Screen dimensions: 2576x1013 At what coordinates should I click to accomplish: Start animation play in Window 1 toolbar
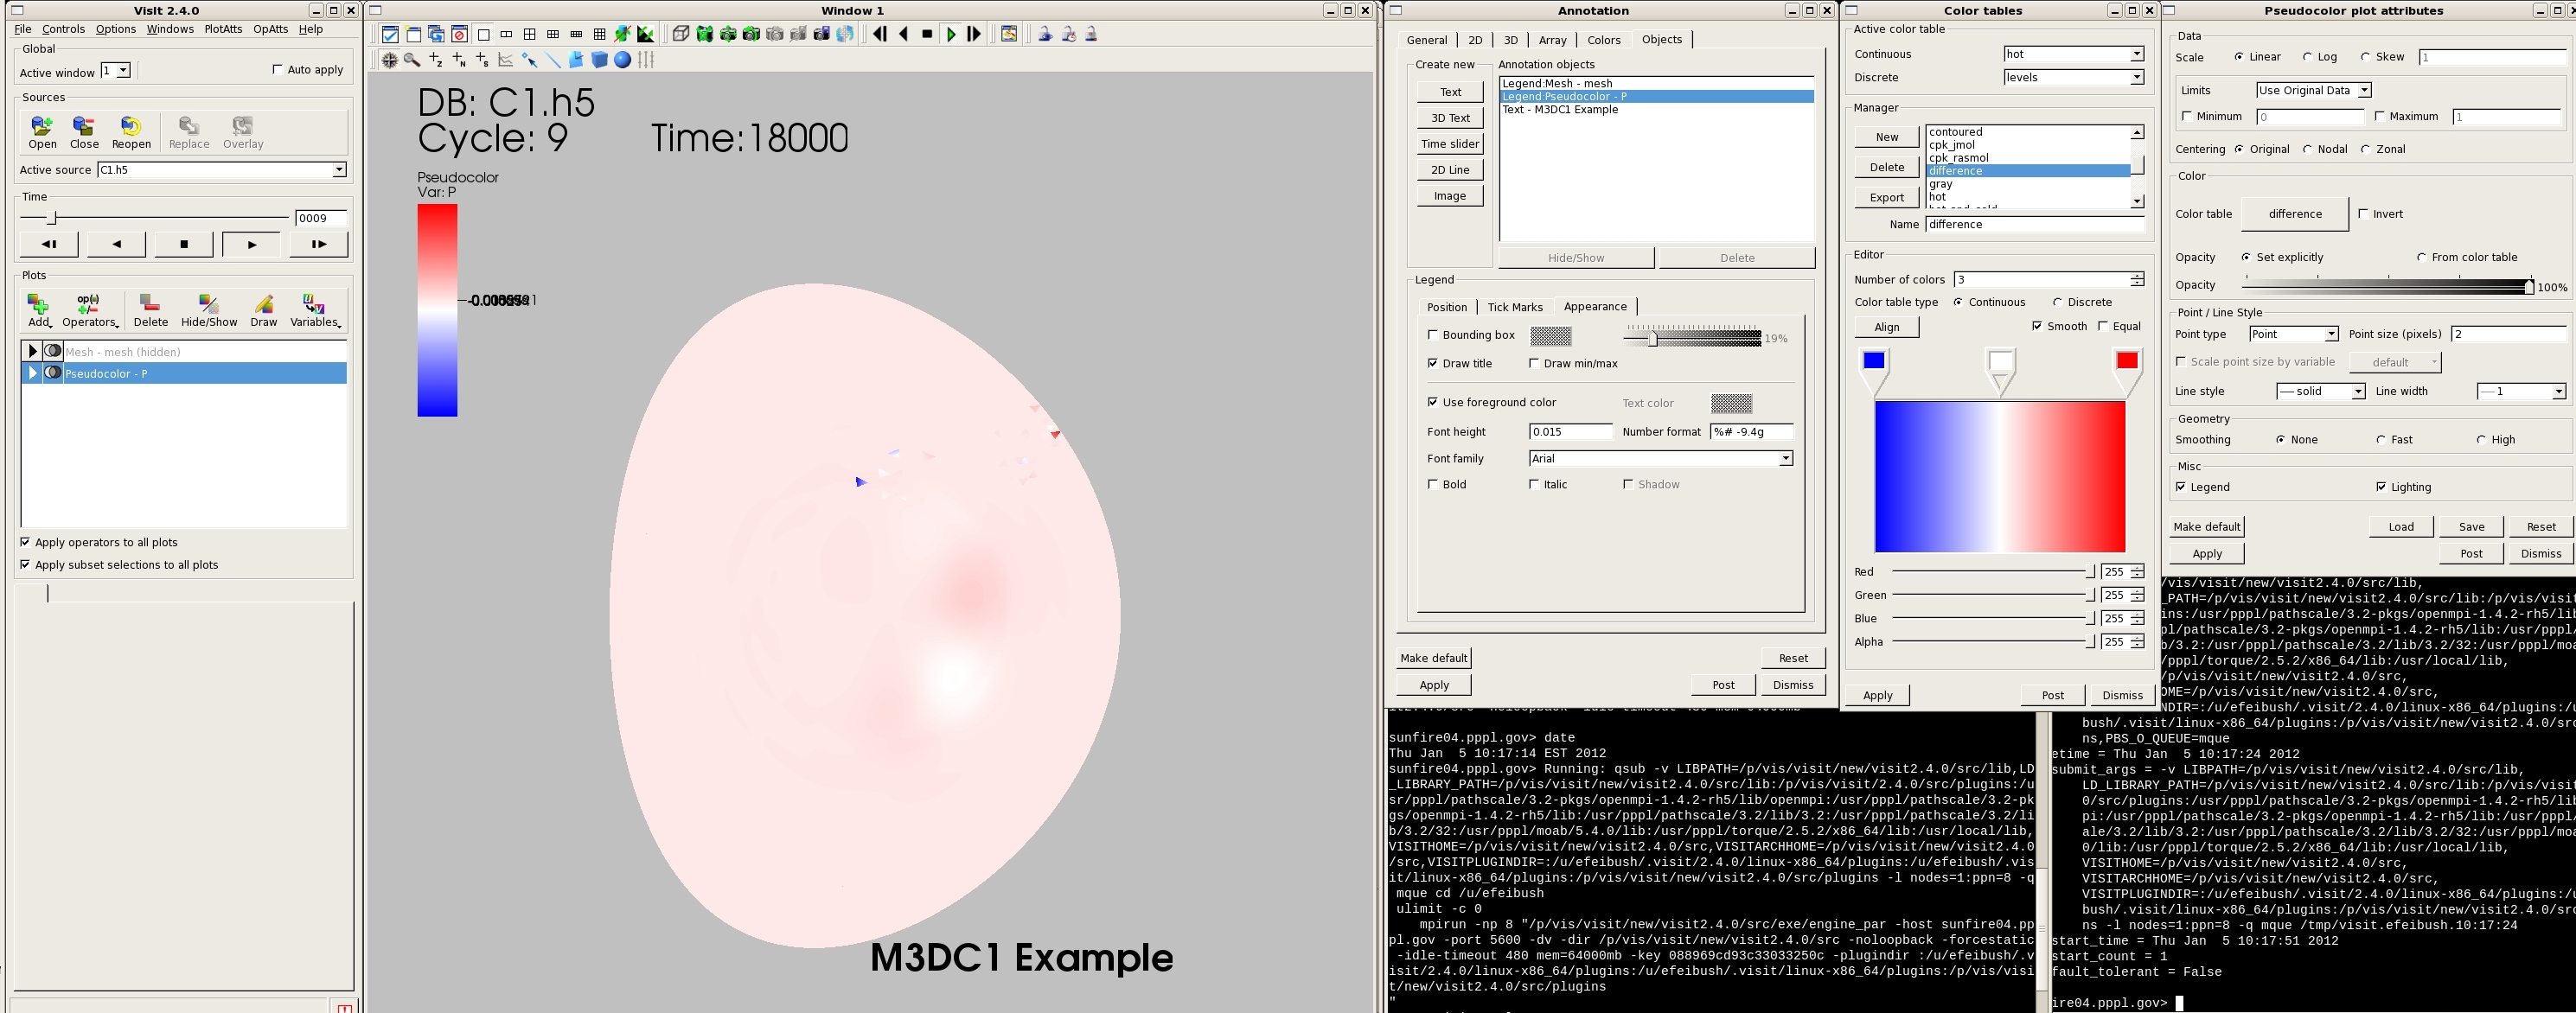pos(951,34)
